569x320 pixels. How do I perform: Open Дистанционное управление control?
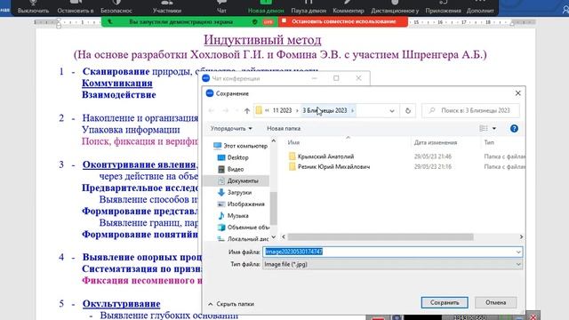click(x=395, y=7)
